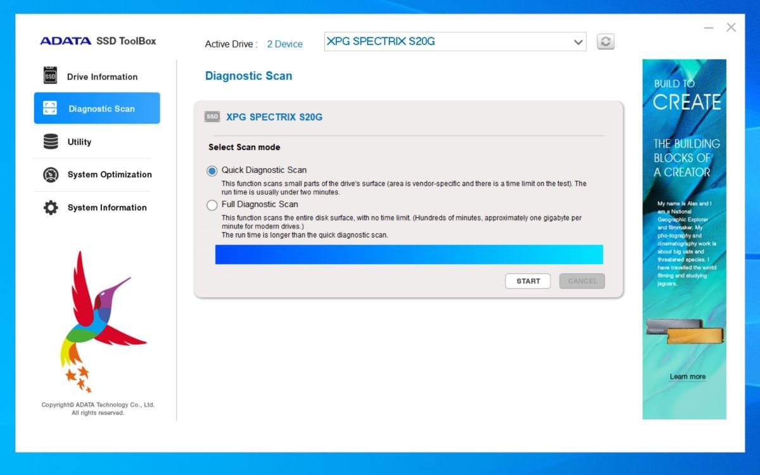The image size is (760, 475).
Task: Click the 2 Device link
Action: point(285,44)
